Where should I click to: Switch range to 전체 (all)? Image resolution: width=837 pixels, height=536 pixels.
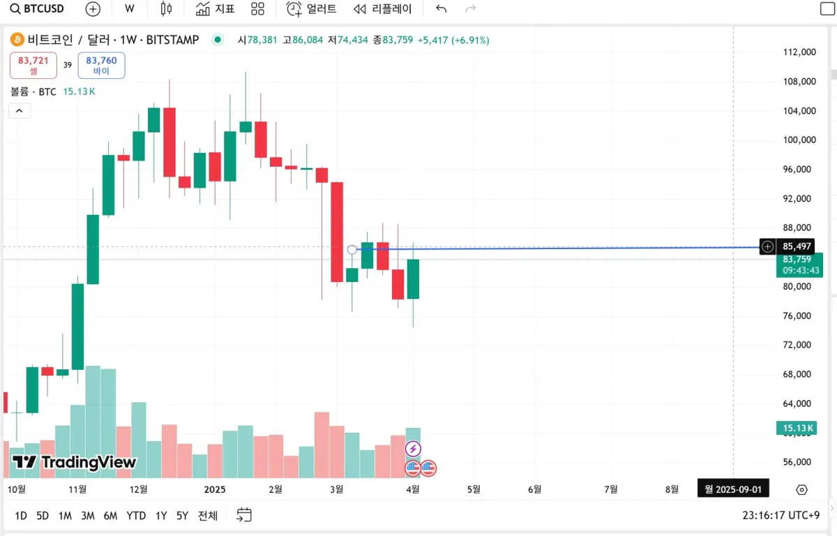point(208,516)
